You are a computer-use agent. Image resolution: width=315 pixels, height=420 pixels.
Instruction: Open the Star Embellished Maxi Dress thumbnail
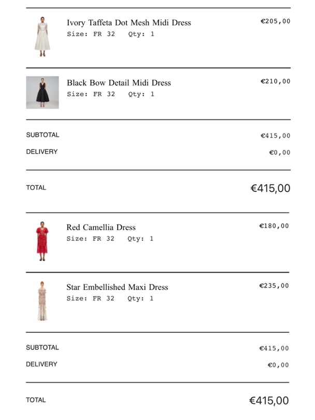click(42, 301)
